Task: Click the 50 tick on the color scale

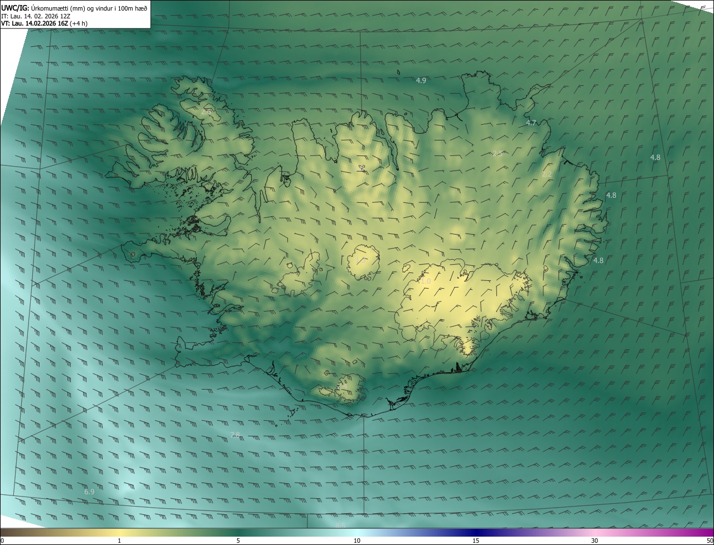Action: coord(710,541)
